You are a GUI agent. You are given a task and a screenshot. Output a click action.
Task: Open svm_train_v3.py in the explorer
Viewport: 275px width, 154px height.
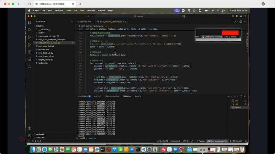[46, 56]
